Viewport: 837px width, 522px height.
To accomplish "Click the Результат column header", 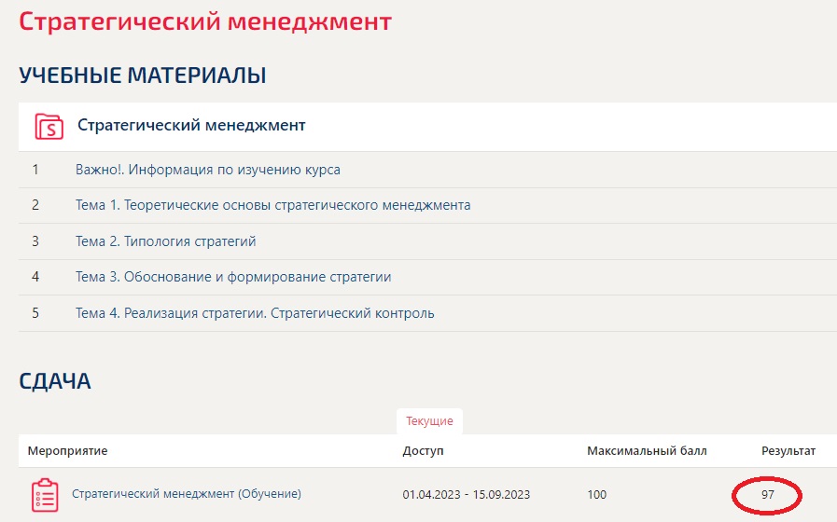I will (788, 451).
